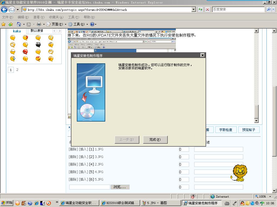The image size is (277, 207).
Task: Delete attachment 2.JPG via [删除]
Action: point(73,164)
